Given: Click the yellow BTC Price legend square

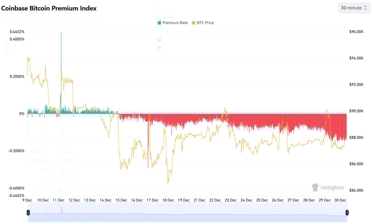Looking at the screenshot, I should click(x=194, y=22).
